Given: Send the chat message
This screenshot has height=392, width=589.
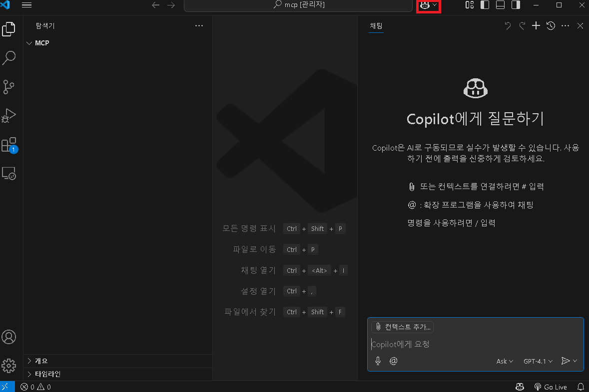Looking at the screenshot, I should click(565, 361).
